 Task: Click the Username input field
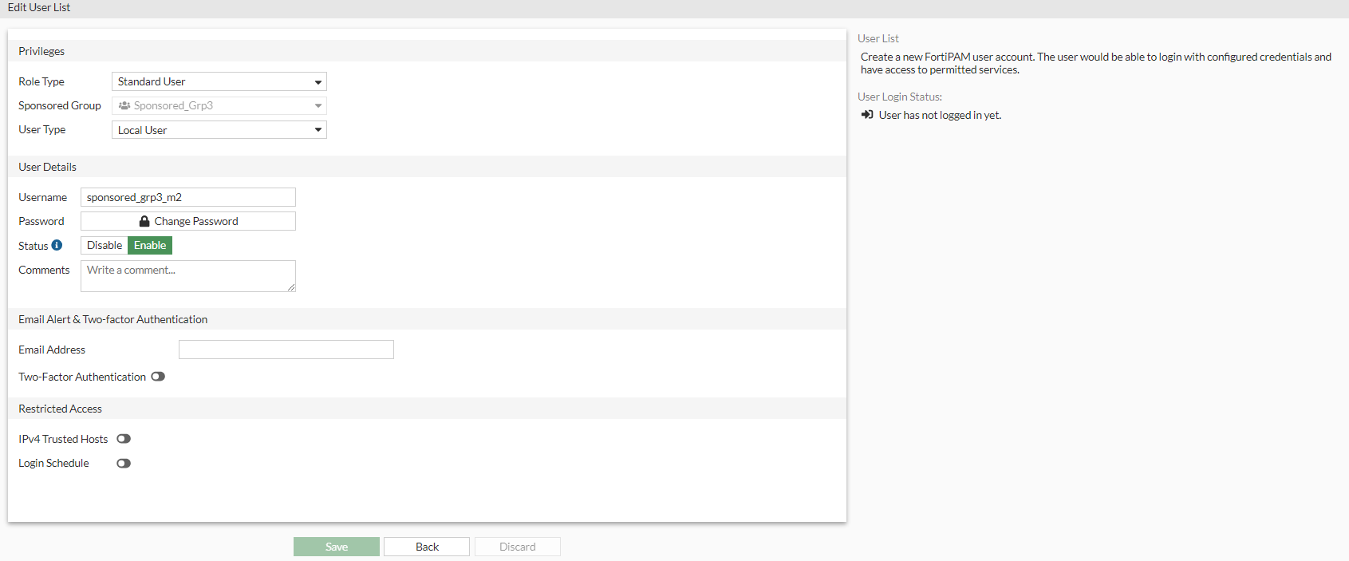[x=188, y=197]
